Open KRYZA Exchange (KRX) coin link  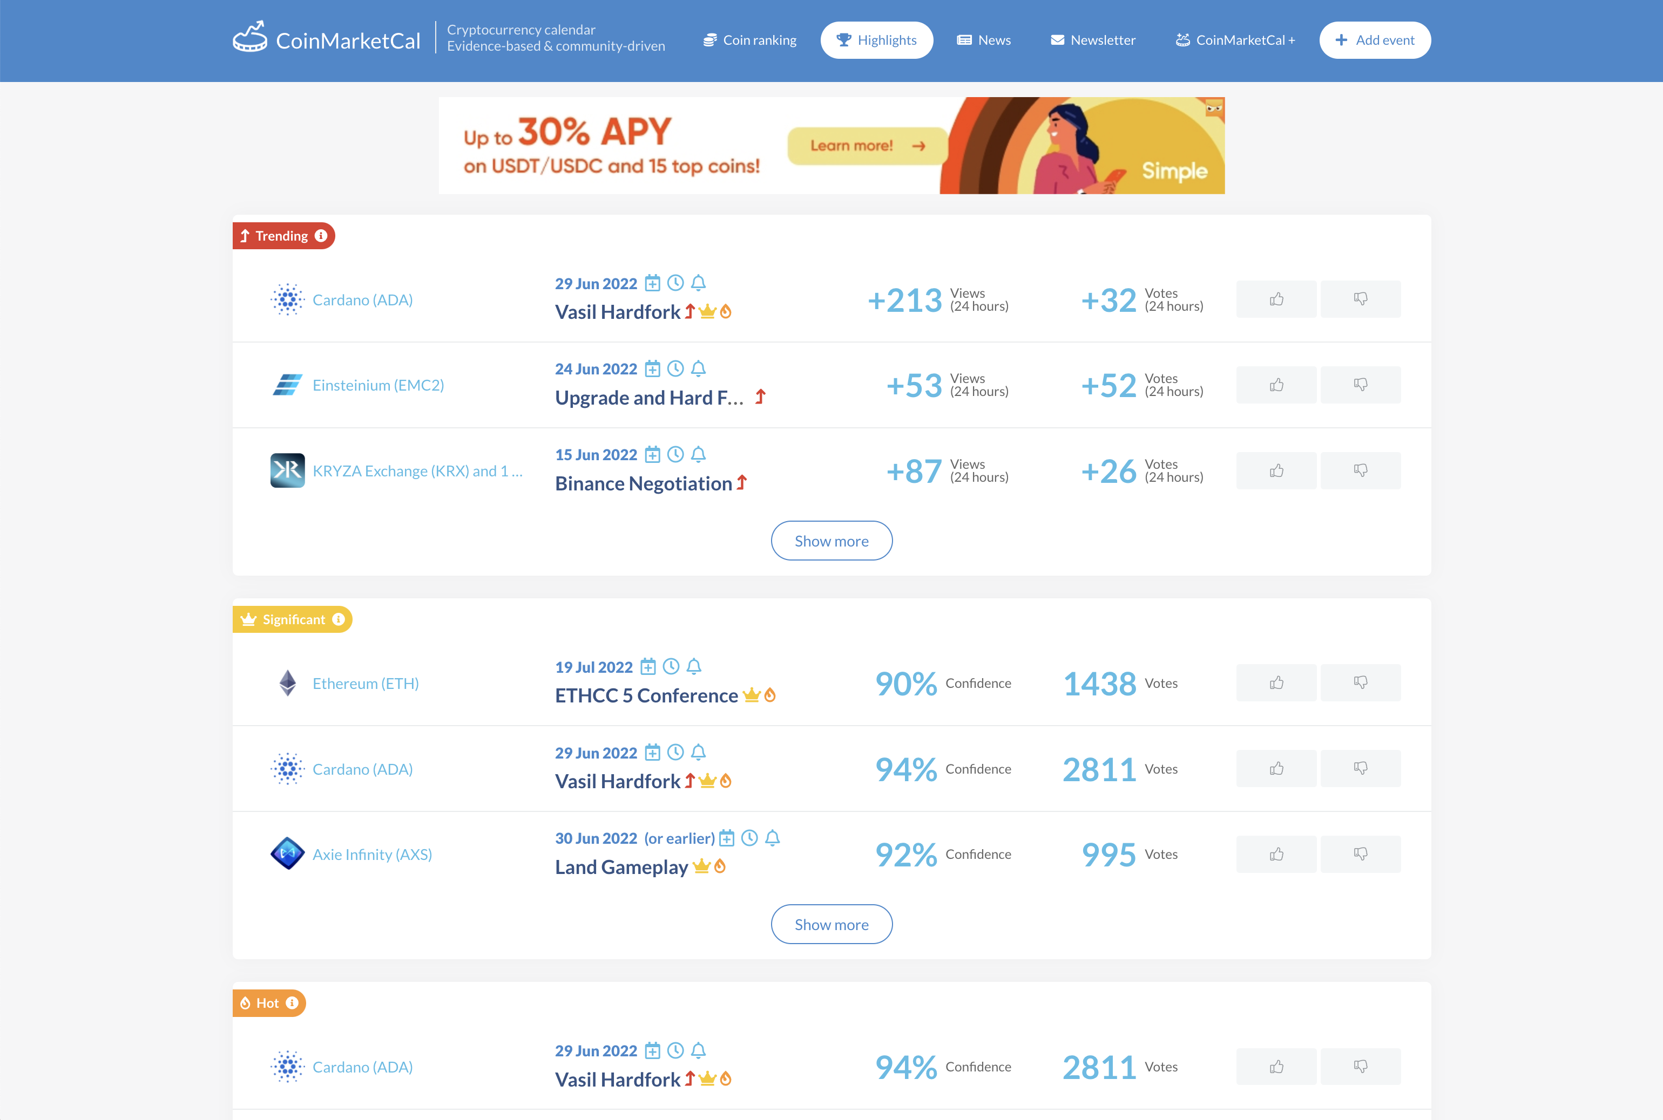tap(417, 471)
